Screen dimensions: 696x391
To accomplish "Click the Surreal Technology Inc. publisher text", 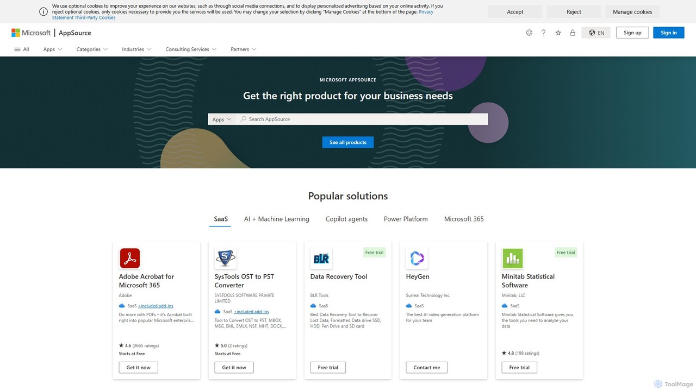I will [428, 295].
